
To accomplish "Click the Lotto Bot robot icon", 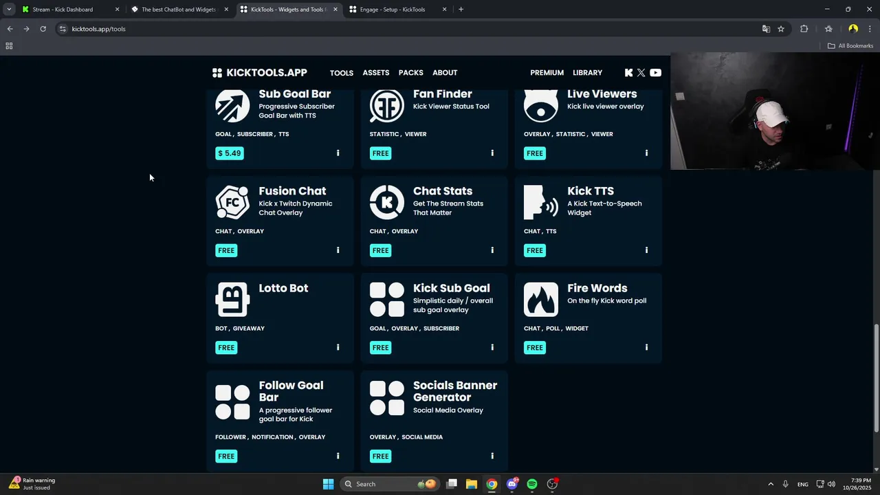I will pyautogui.click(x=232, y=299).
